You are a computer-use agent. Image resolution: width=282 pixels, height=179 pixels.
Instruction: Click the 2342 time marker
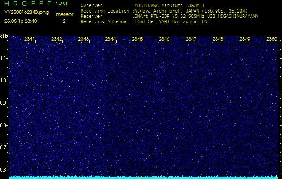pyautogui.click(x=56, y=39)
